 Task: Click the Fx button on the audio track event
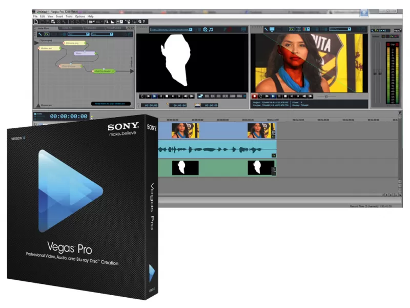[x=274, y=155]
